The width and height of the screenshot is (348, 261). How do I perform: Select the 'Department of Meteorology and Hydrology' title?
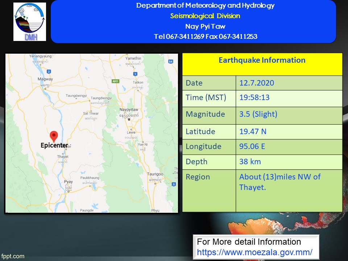205,5
